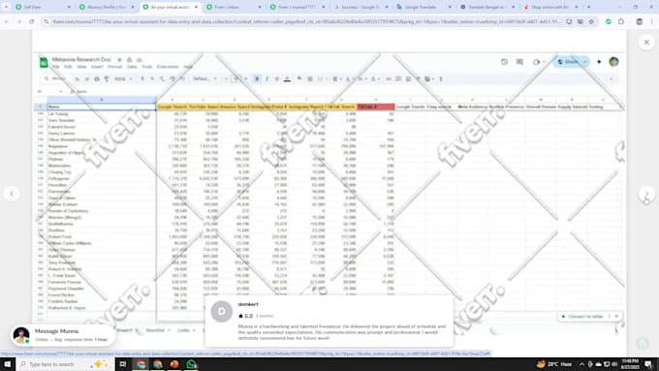Open the Data menu in Sheets

pyautogui.click(x=132, y=67)
